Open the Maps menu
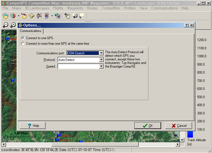 pos(17,8)
